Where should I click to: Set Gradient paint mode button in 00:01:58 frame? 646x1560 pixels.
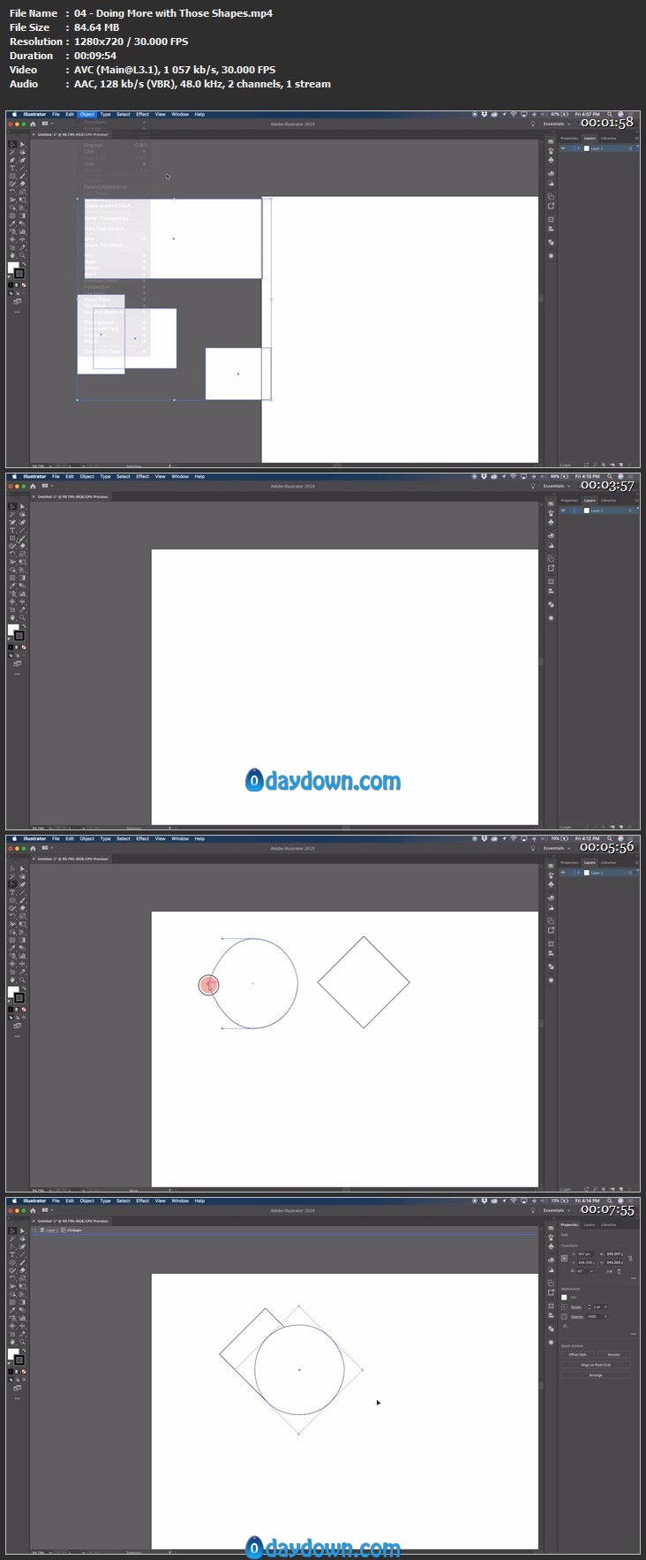tap(17, 285)
